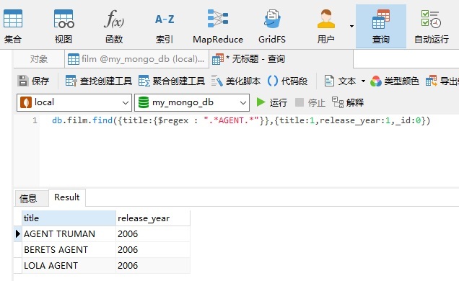459x281 pixels.
Task: Click the 停止 (Stop) button
Action: point(310,102)
